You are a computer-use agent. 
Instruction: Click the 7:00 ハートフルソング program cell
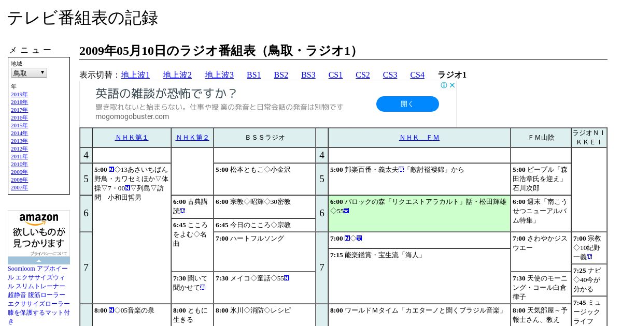pyautogui.click(x=265, y=251)
